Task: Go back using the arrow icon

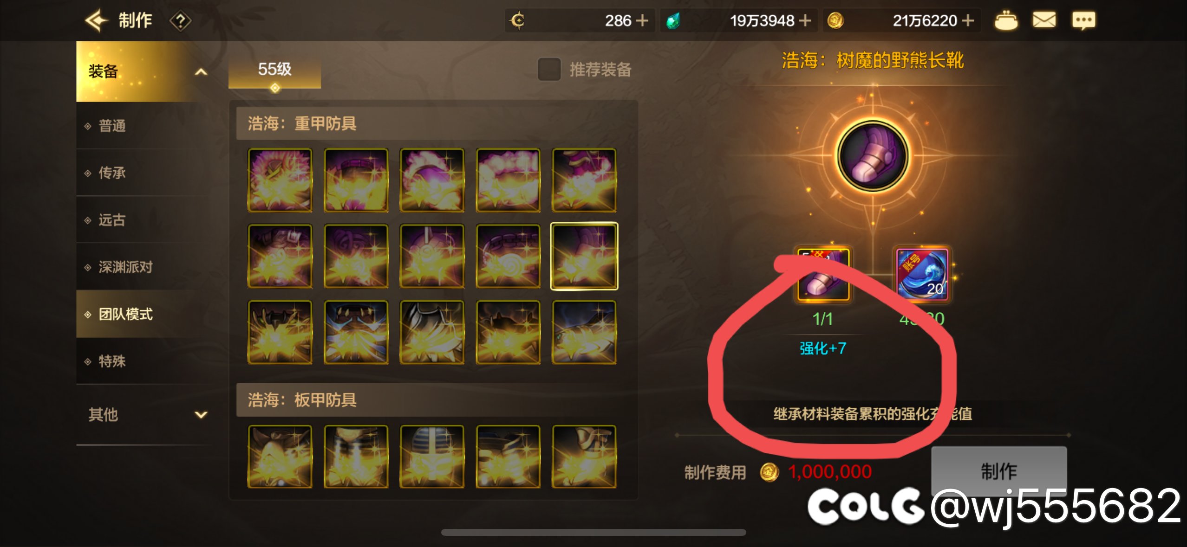Action: pos(96,20)
